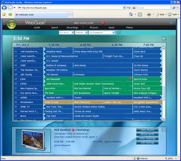The width and height of the screenshot is (181, 161).
Task: Open the Page menu in command bar
Action: click(161, 14)
